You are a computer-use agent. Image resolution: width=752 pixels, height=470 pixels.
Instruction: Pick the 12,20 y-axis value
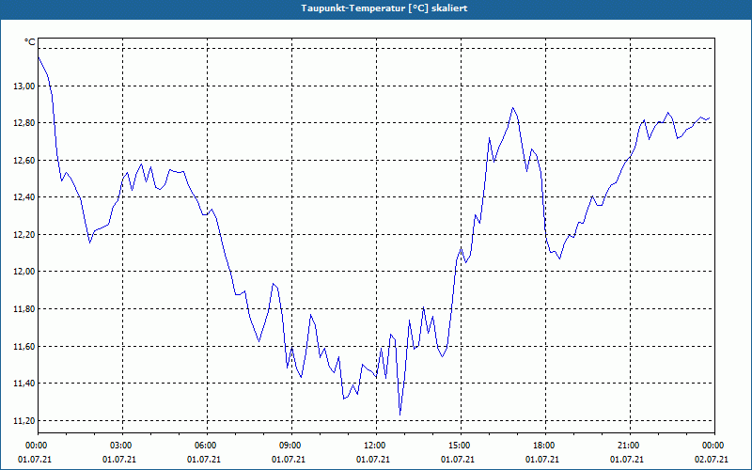click(x=24, y=234)
